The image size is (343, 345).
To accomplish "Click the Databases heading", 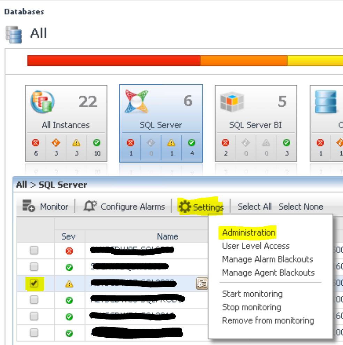I will 24,12.
